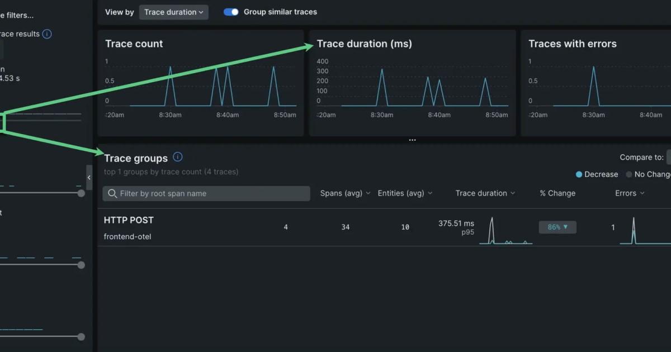Click the Trace count chart
The height and width of the screenshot is (352, 671).
(201, 83)
